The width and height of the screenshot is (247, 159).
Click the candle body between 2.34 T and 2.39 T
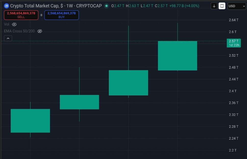click(x=79, y=102)
